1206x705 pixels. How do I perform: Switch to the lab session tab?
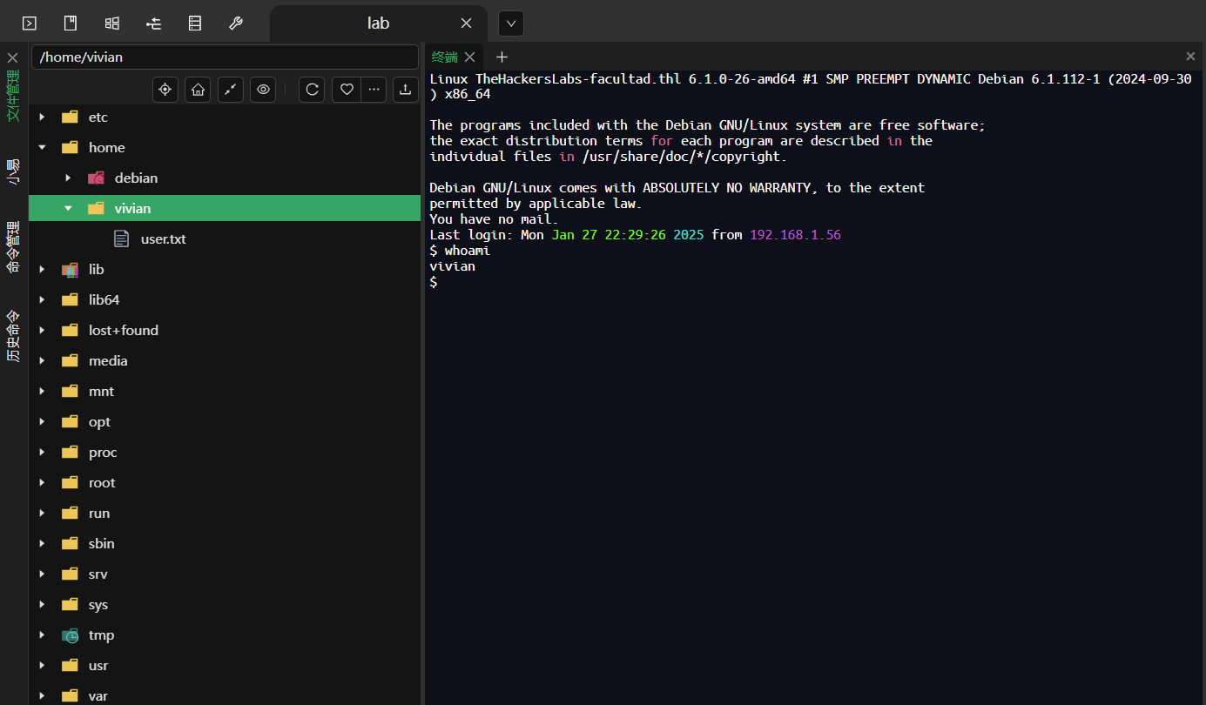(378, 23)
